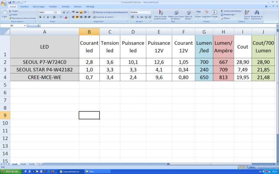Image resolution: width=279 pixels, height=174 pixels.
Task: Increase the cell indent
Action: (x=89, y=17)
